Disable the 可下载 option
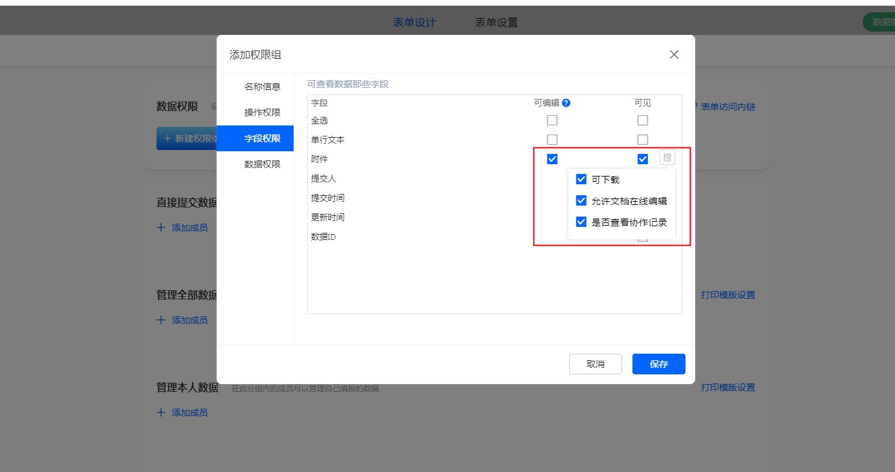 581,180
